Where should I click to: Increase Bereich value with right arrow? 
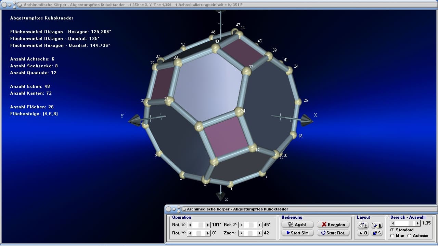pyautogui.click(x=418, y=223)
